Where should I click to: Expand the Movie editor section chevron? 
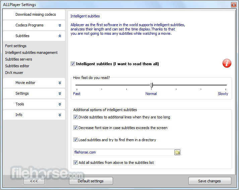pos(60,83)
